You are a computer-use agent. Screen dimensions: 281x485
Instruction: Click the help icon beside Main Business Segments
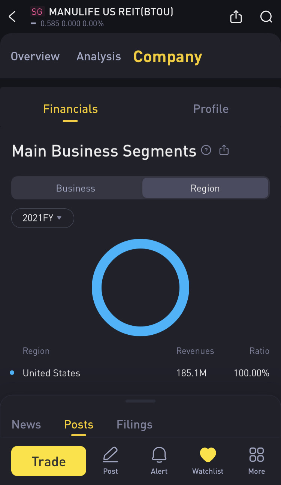point(206,150)
